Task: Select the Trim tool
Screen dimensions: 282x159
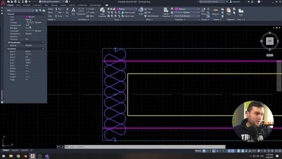Action: click(59, 9)
